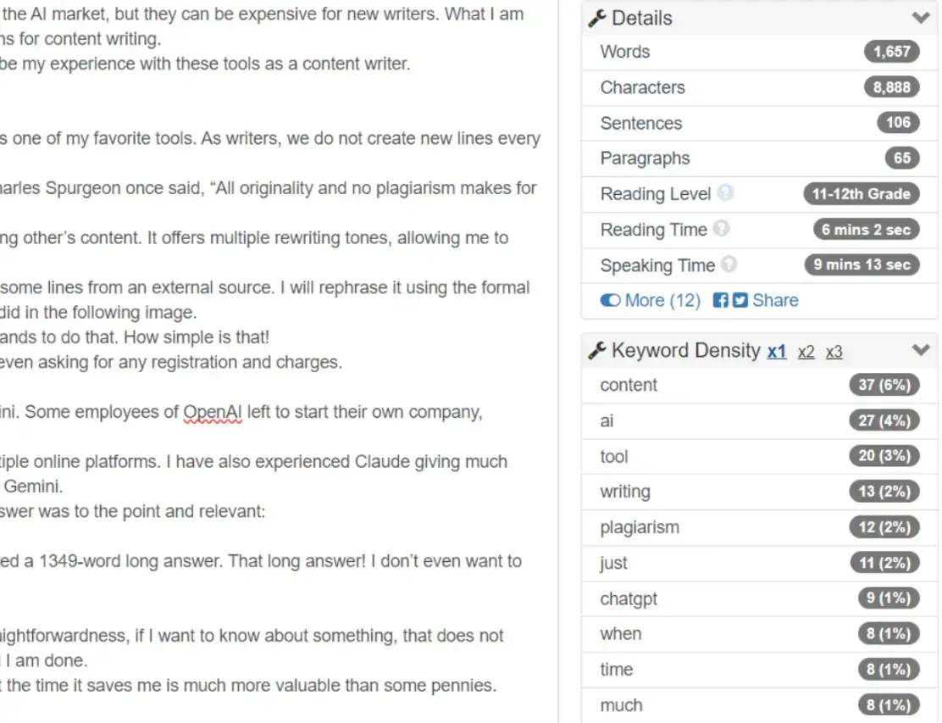Click the 'plagiarism' keyword entry
Screen dimensions: 942x723
[640, 527]
